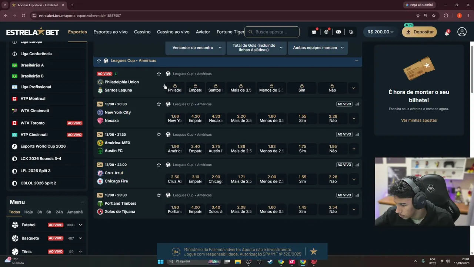This screenshot has height=267, width=474.
Task: Open the gift box rewards icon
Action: 314,32
